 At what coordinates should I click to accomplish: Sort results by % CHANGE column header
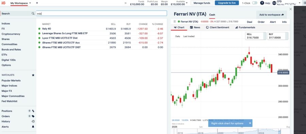(x=157, y=24)
